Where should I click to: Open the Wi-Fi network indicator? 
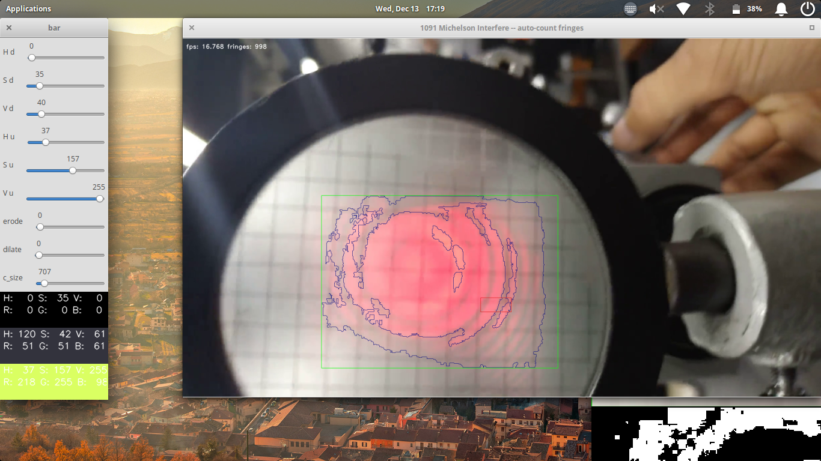pyautogui.click(x=683, y=9)
